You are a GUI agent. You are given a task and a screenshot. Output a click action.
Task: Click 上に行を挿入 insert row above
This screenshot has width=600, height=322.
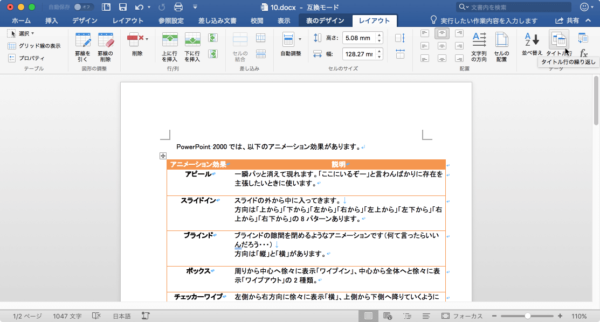(x=169, y=47)
